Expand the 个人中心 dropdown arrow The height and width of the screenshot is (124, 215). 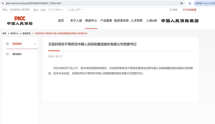pos(63,10)
